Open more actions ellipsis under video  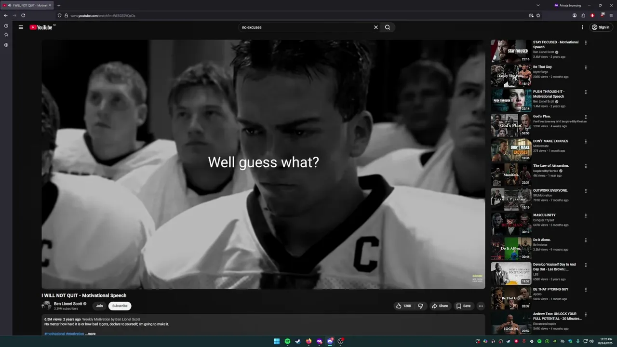[x=481, y=306]
